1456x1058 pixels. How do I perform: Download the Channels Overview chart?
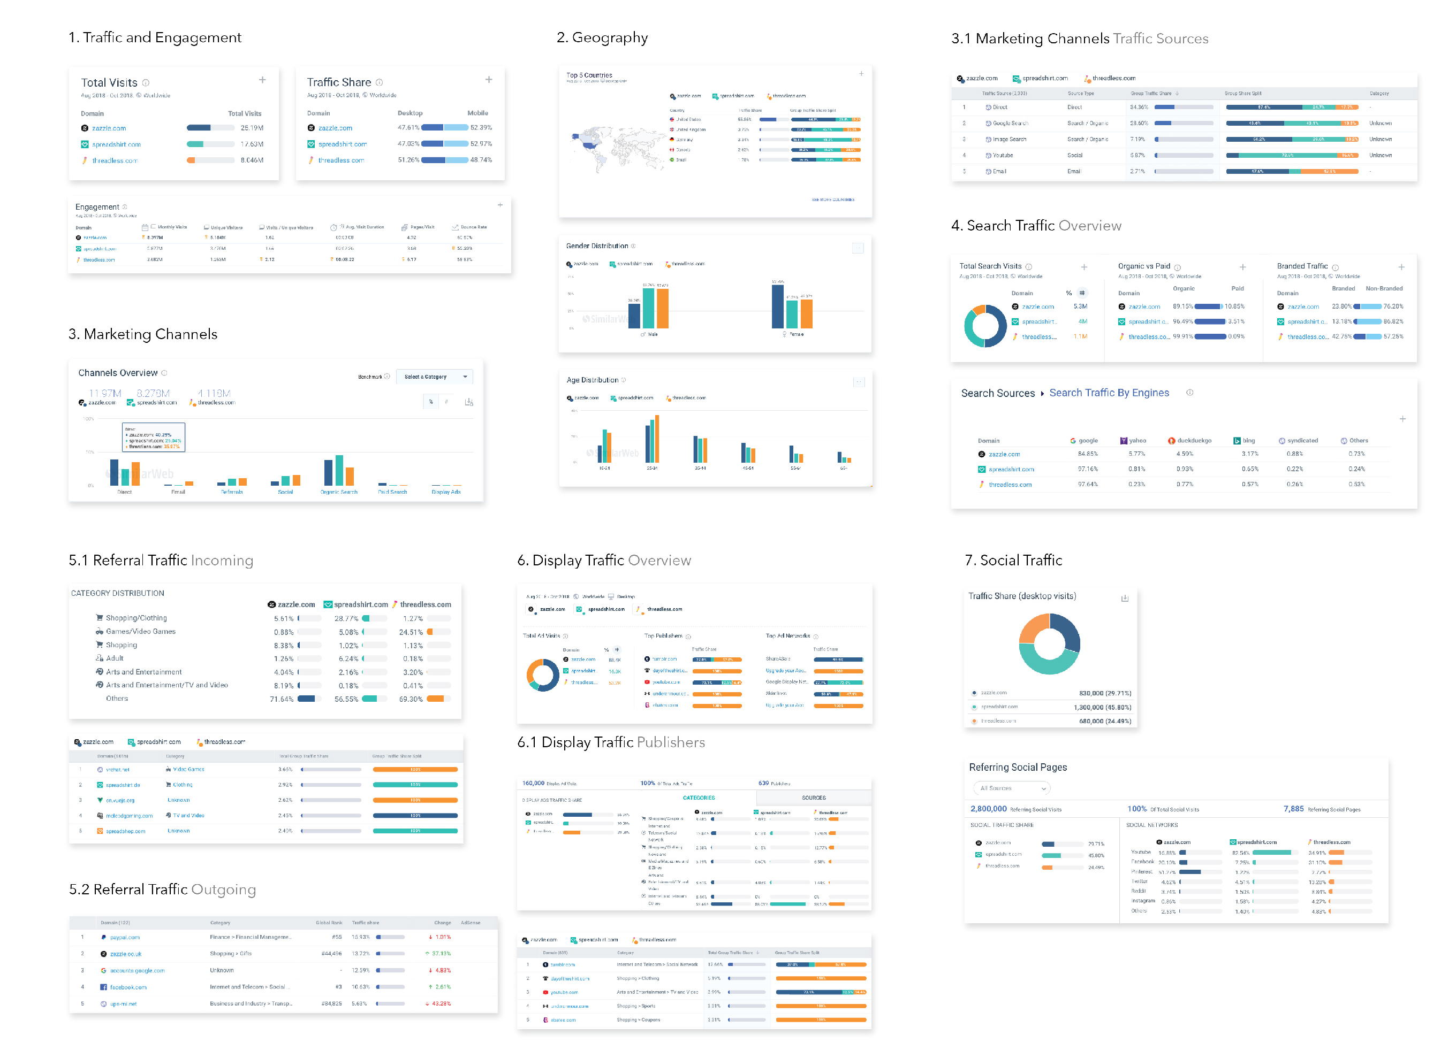click(x=469, y=402)
